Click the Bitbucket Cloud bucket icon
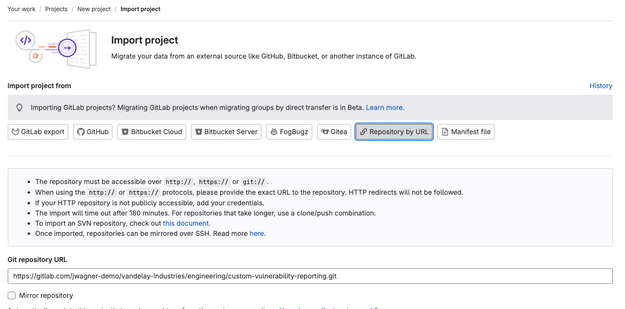625x309 pixels. point(125,132)
